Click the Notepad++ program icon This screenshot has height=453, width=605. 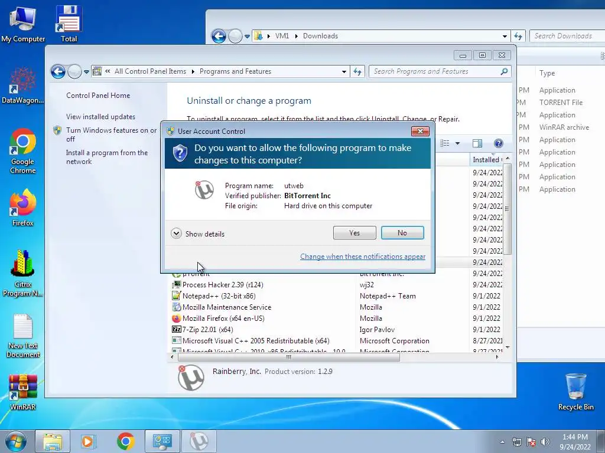(176, 296)
